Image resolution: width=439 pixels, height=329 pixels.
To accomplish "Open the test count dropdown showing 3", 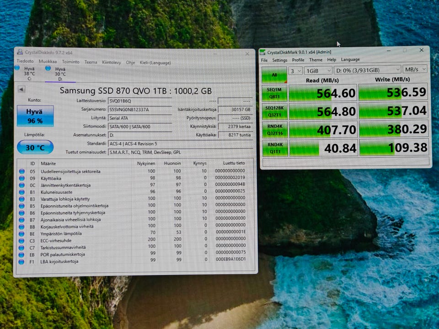I will pyautogui.click(x=295, y=71).
